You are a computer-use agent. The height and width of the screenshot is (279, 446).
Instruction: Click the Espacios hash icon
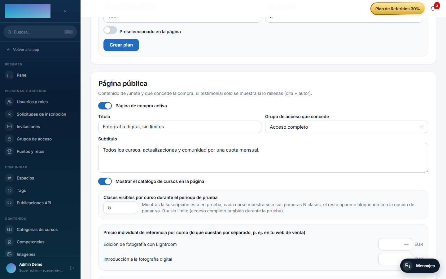tap(10, 178)
